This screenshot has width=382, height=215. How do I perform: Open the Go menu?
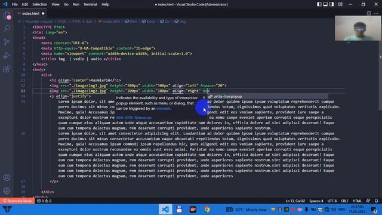tap(66, 4)
